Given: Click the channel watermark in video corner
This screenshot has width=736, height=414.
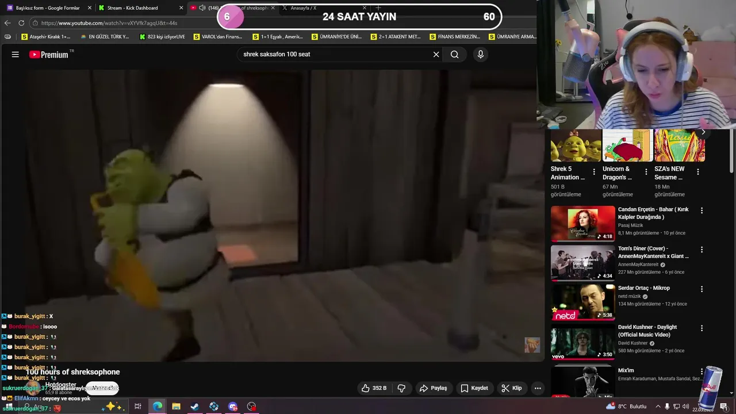Looking at the screenshot, I should point(532,345).
